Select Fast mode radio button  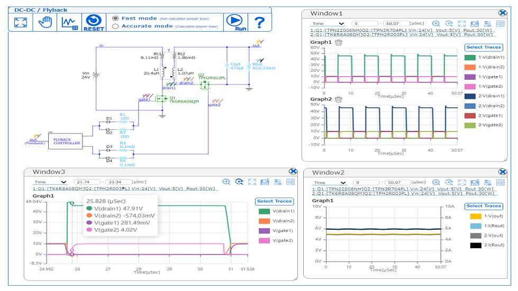click(x=115, y=18)
